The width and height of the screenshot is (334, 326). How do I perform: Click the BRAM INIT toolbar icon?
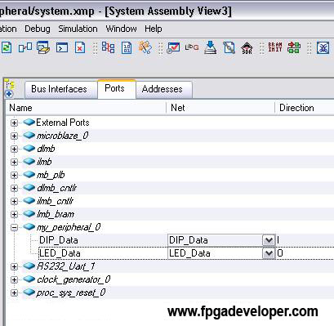pos(275,47)
